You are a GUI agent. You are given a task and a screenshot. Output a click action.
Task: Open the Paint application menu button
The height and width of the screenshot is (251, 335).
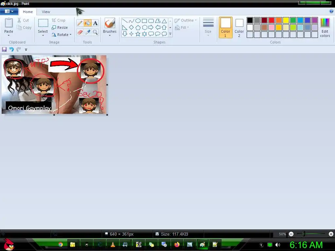[9, 11]
